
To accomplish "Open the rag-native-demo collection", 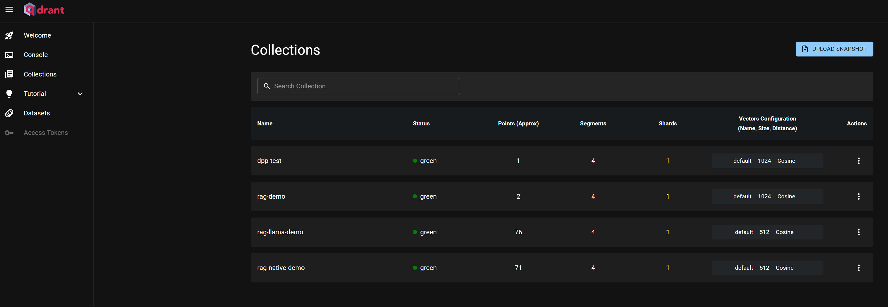I will pyautogui.click(x=281, y=268).
